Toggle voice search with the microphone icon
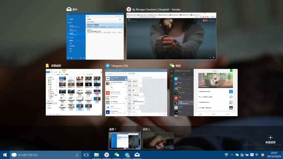The width and height of the screenshot is (283, 159). [x=77, y=155]
